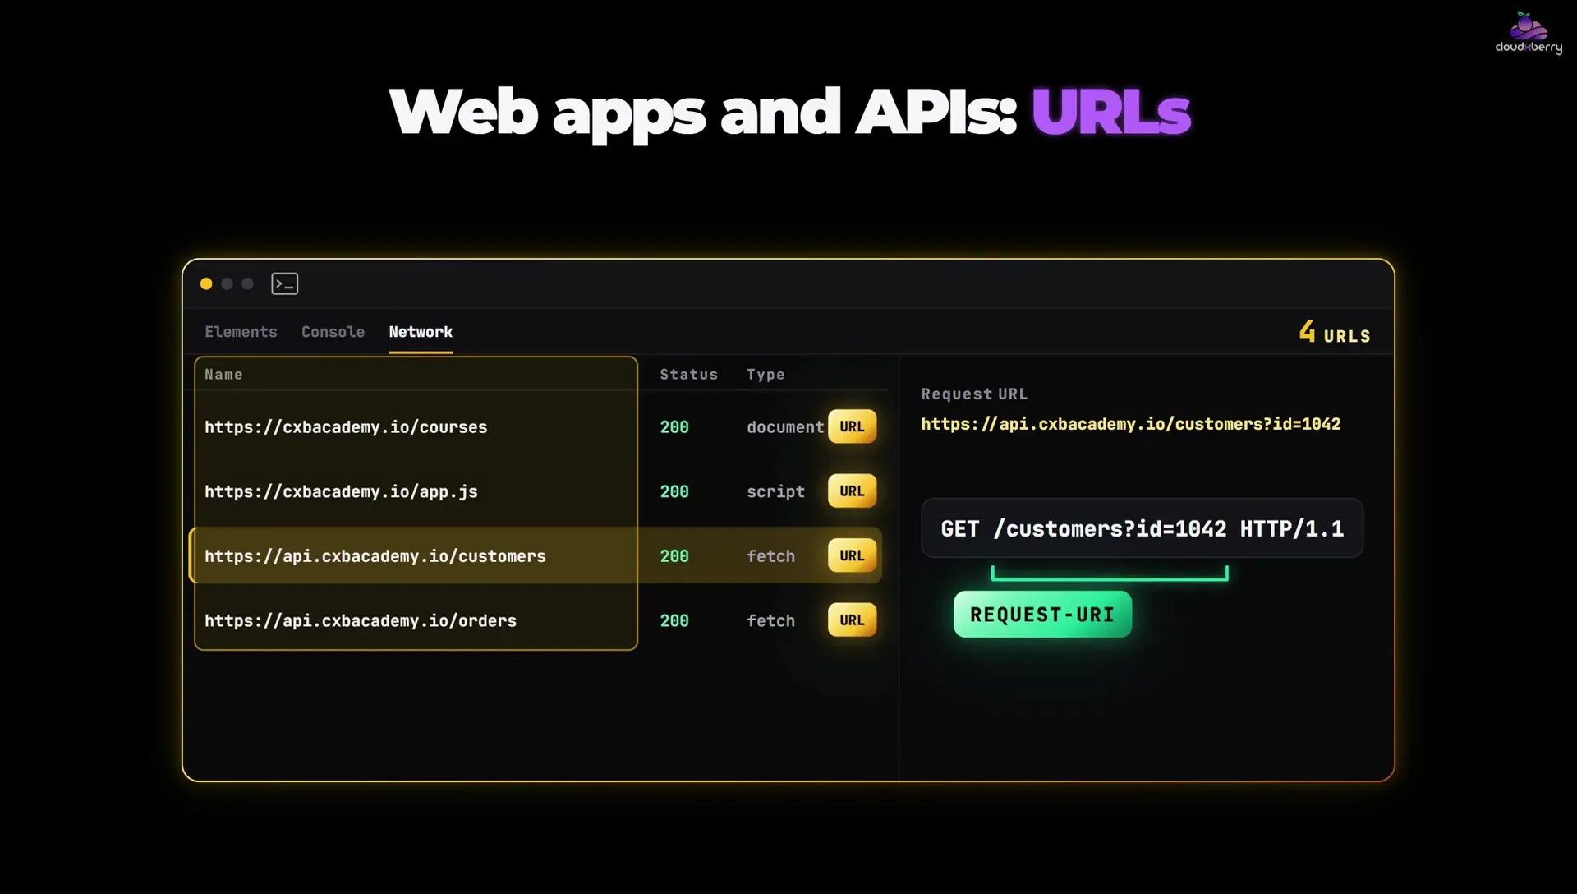Click the Status column header
Viewport: 1577px width, 894px height.
click(688, 375)
